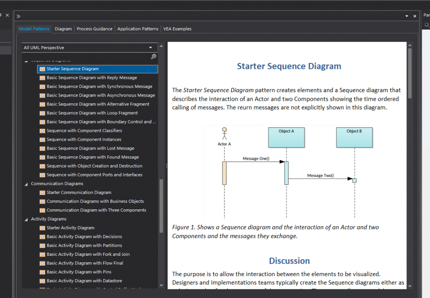Open the panel position dropdown caret
The width and height of the screenshot is (430, 298).
point(406,16)
